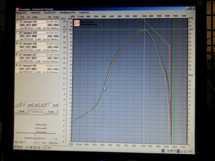The height and width of the screenshot is (161, 215).
Task: Click the blue quick-launch icon in the taskbar
Action: tap(31, 147)
